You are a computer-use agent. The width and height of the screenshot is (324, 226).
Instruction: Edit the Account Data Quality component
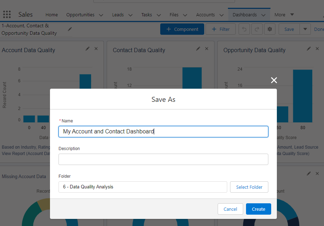88,49
